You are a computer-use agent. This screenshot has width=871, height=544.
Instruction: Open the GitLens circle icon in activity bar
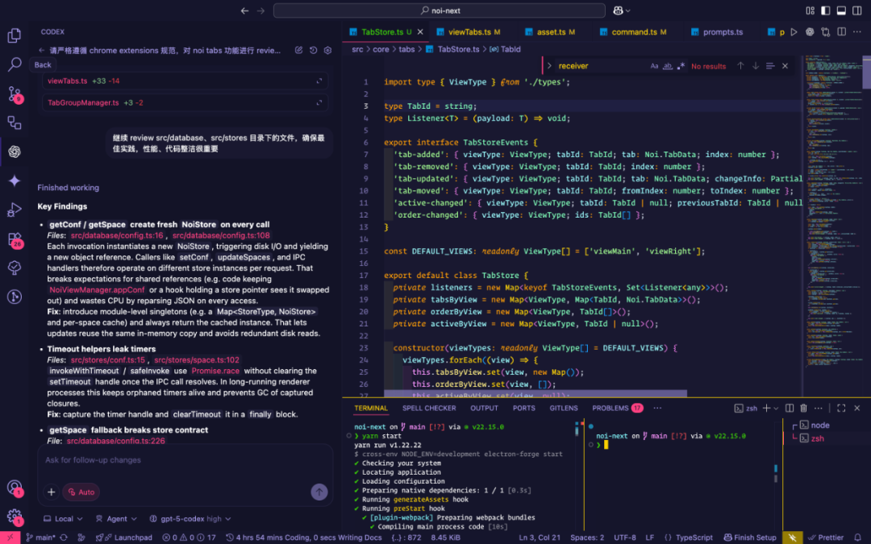[x=15, y=297]
